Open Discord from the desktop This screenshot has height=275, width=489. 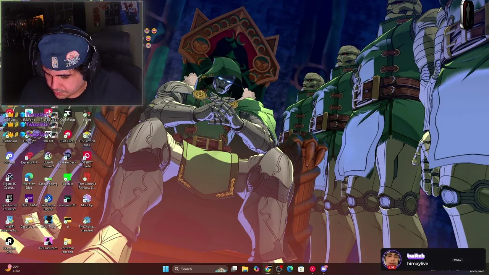pos(10,158)
